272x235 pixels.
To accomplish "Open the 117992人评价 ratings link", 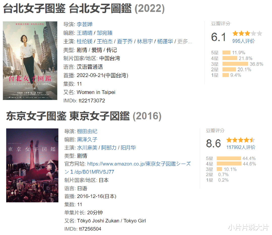I will [241, 147].
